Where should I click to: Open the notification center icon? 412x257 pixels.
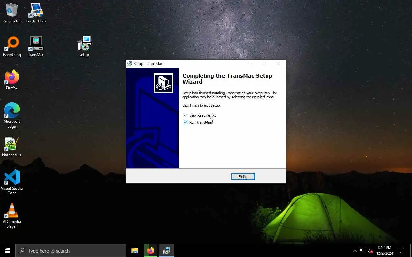coord(401,251)
